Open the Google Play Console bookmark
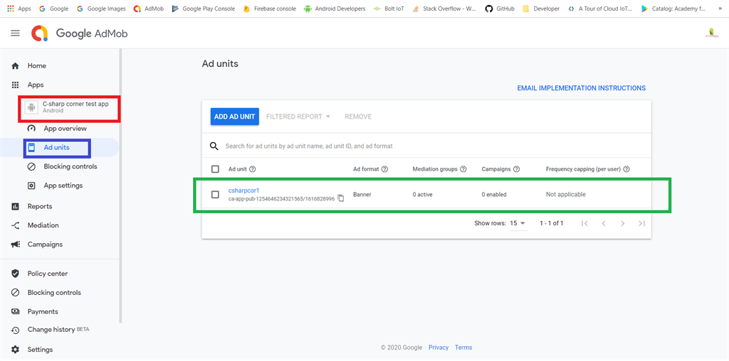The width and height of the screenshot is (729, 361). tap(204, 9)
